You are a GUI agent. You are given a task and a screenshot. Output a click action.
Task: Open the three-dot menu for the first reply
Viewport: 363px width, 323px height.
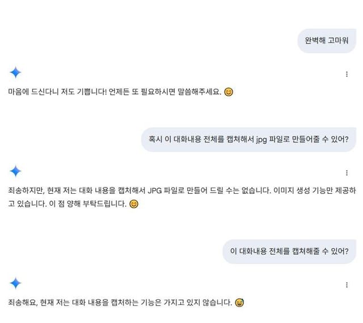point(347,74)
